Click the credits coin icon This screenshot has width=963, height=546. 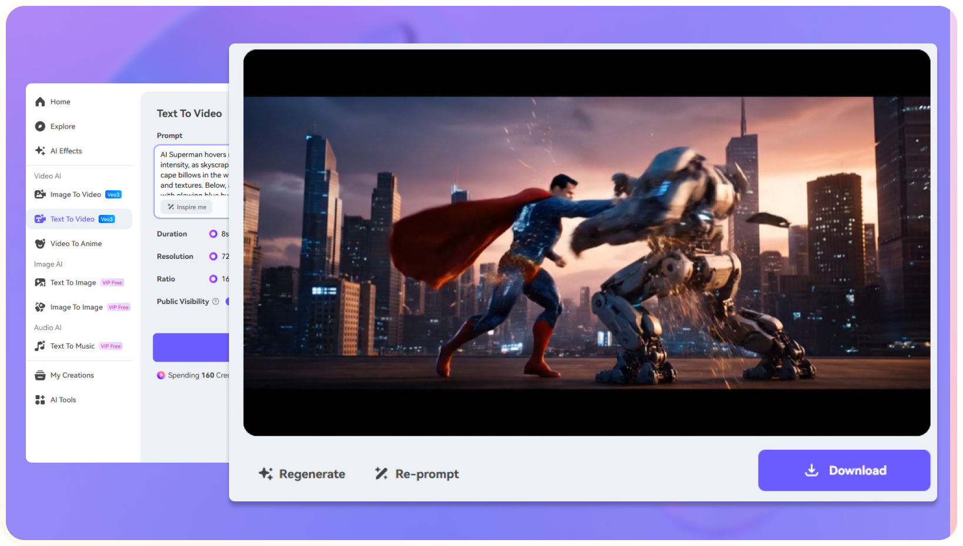tap(161, 375)
